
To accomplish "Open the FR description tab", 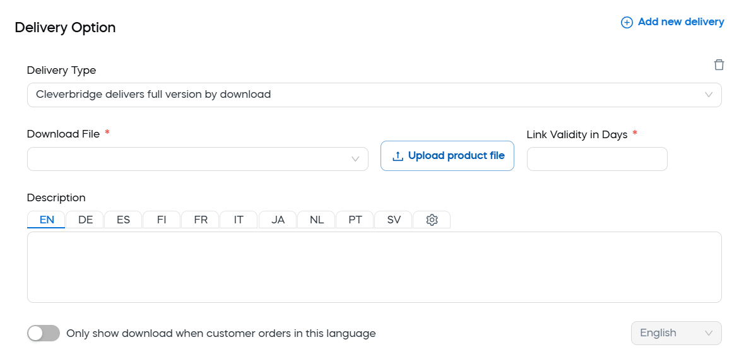I will pos(200,220).
